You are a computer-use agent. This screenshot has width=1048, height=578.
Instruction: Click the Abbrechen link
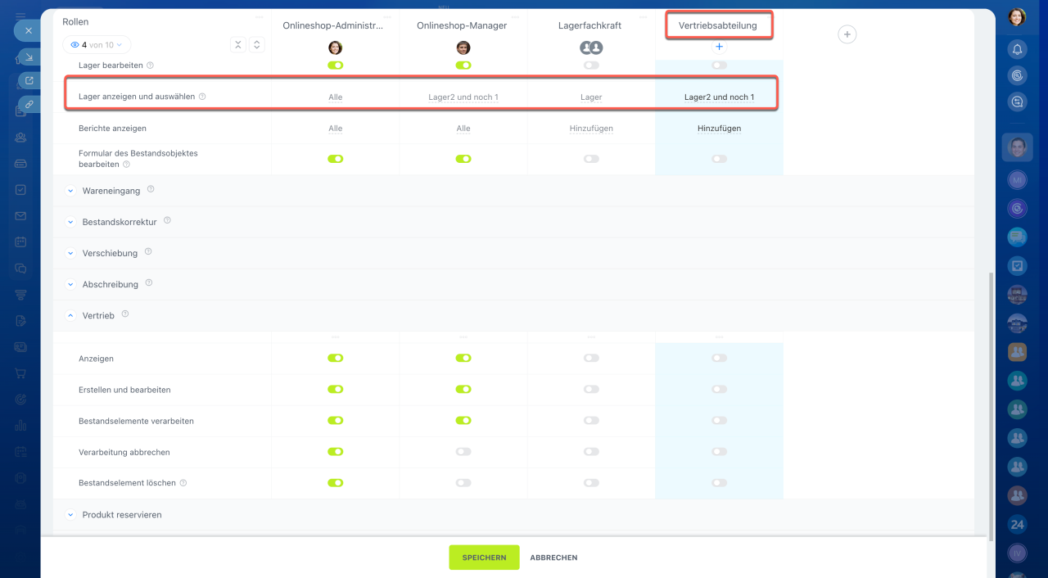pos(553,558)
